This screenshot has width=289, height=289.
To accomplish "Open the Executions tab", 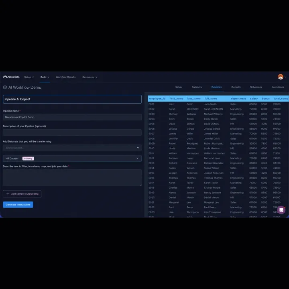I will click(278, 87).
